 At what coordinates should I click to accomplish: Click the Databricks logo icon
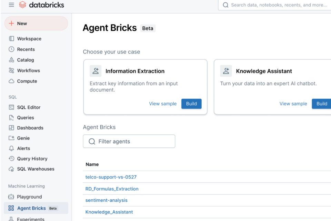pyautogui.click(x=23, y=5)
